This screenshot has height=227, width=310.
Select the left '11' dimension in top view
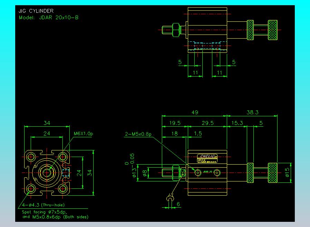tap(195, 72)
